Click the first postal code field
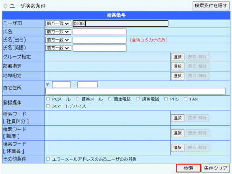Image resolution: width=232 pixels, height=174 pixels. click(x=61, y=85)
